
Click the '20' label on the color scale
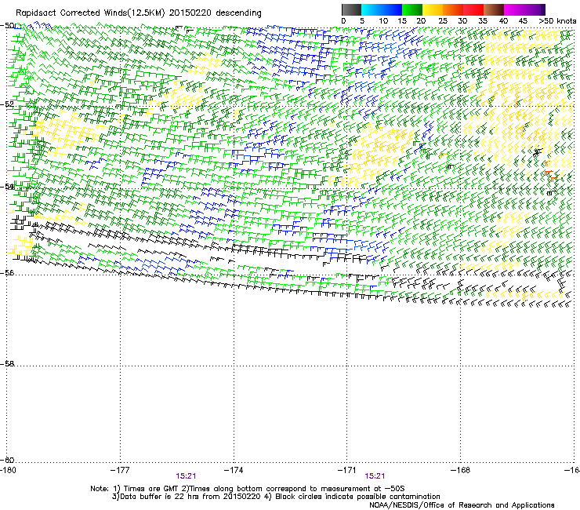tap(421, 21)
